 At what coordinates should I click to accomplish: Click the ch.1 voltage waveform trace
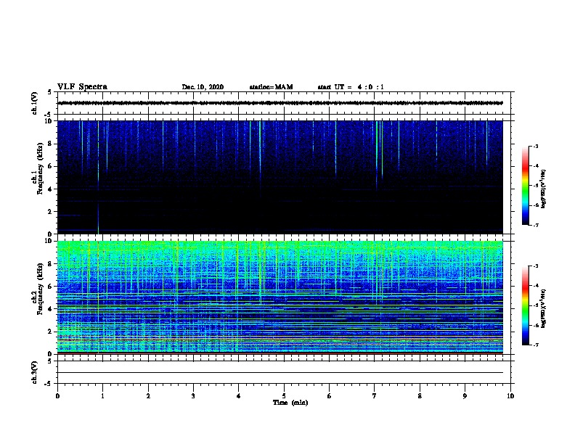pos(280,103)
